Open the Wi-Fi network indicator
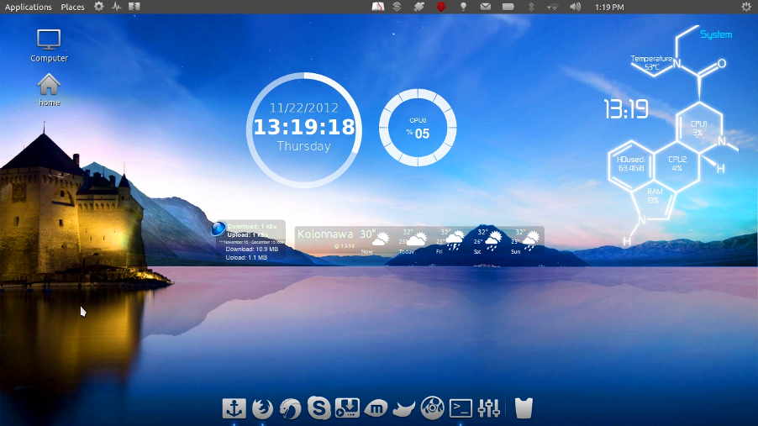 click(x=553, y=7)
